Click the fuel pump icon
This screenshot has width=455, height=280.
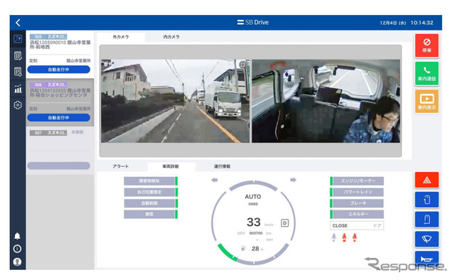(x=243, y=248)
